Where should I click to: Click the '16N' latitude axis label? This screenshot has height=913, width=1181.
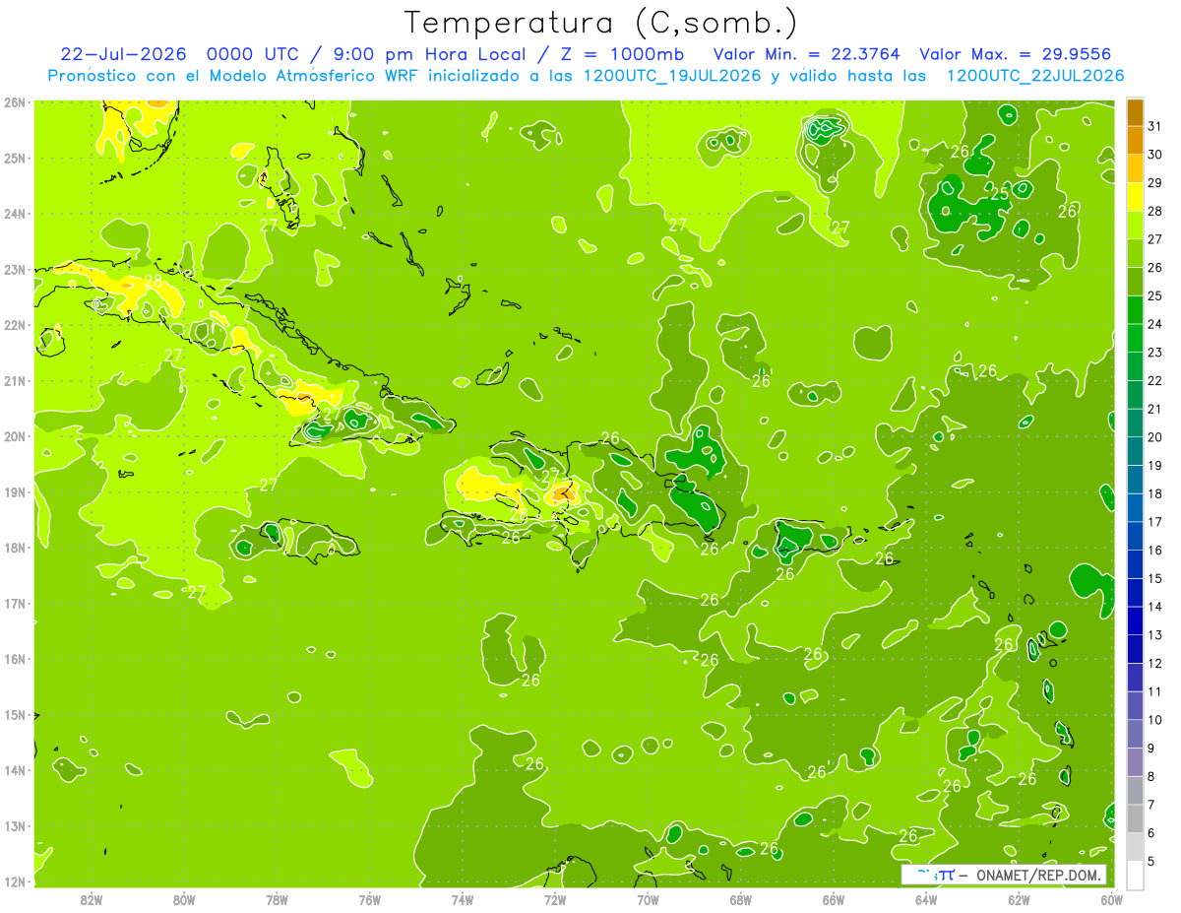tap(15, 659)
